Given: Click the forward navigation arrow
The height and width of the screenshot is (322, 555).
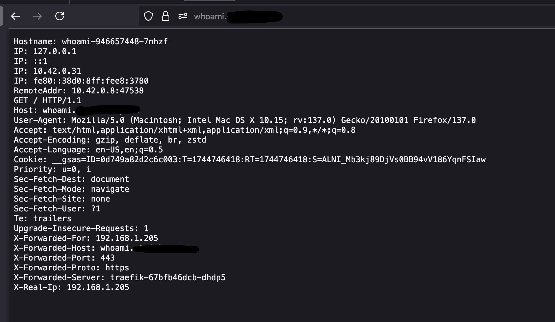Looking at the screenshot, I should [37, 16].
